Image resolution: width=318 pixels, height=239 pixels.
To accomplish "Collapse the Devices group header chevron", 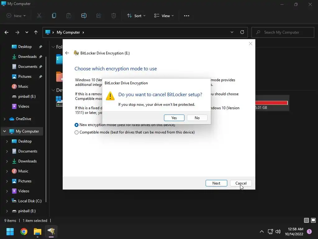I will [x=53, y=90].
